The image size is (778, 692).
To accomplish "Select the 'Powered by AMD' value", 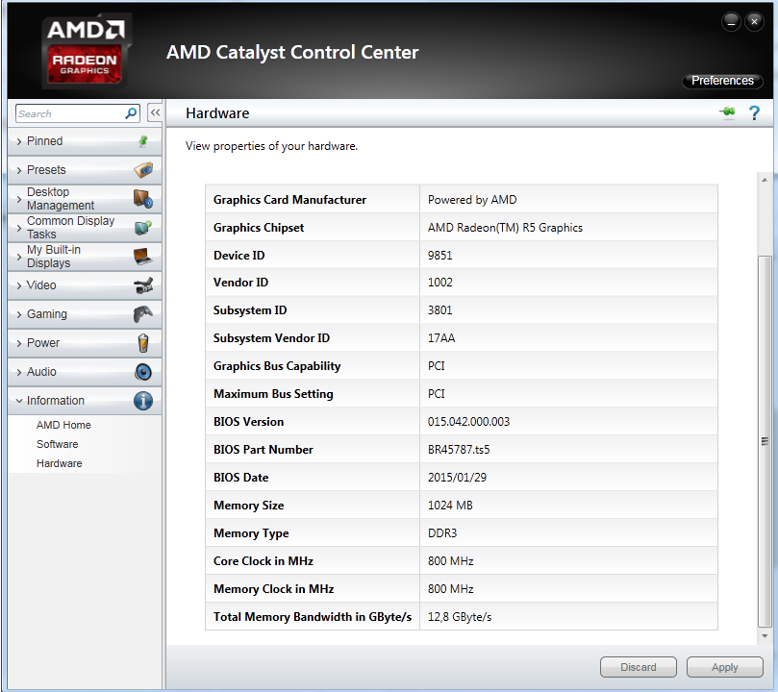I will 472,200.
